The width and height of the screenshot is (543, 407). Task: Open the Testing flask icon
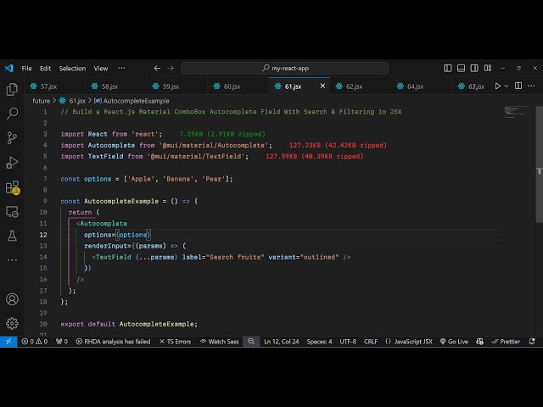pos(12,236)
